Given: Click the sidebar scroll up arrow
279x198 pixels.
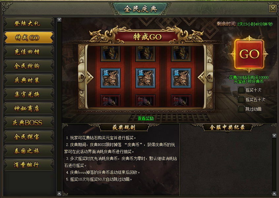Looking at the screenshot, I should (59, 20).
